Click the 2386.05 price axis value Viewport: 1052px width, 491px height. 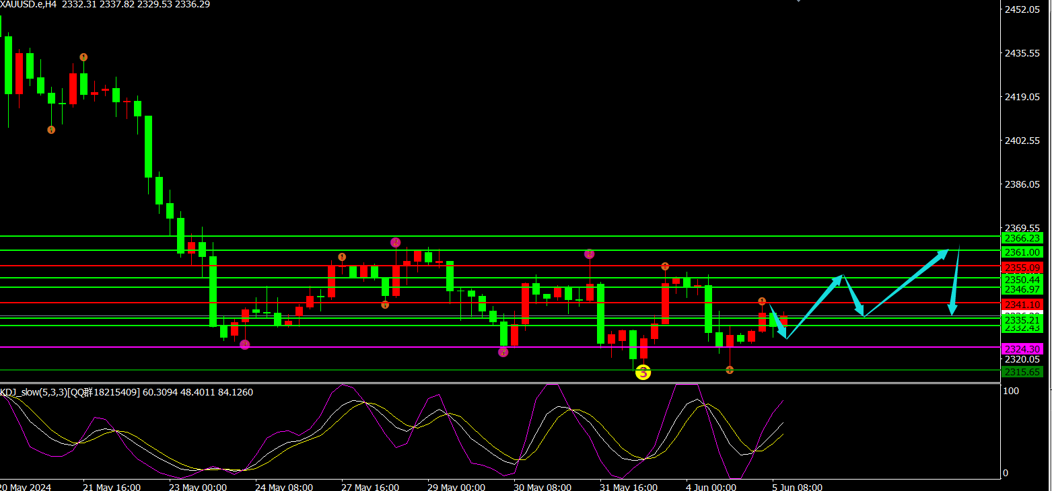pos(1022,184)
